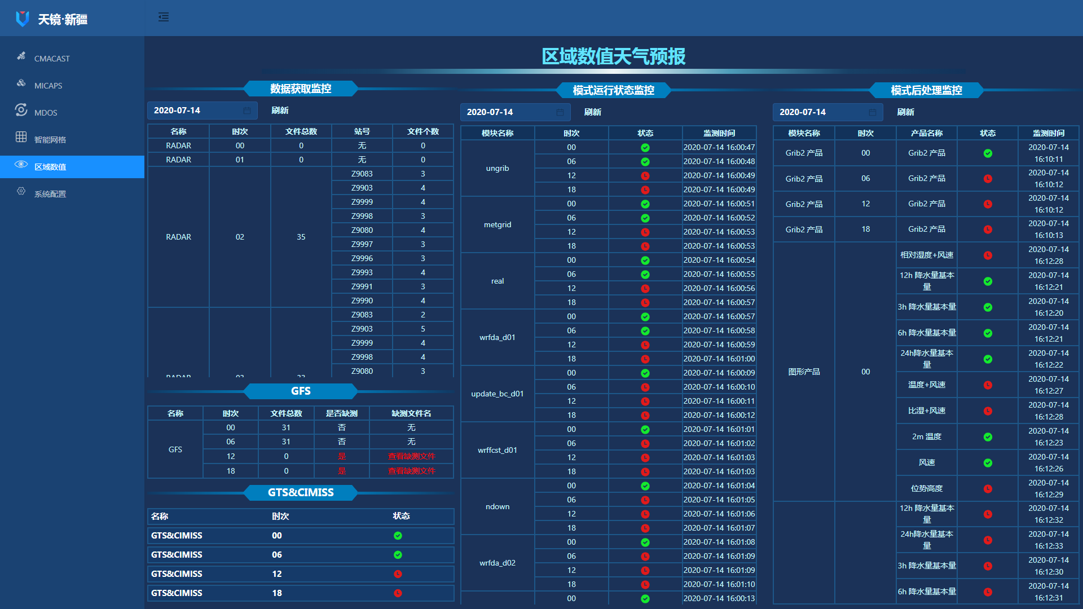Click calendar icon in 数据获取监控 date field
The width and height of the screenshot is (1083, 609).
tap(247, 111)
